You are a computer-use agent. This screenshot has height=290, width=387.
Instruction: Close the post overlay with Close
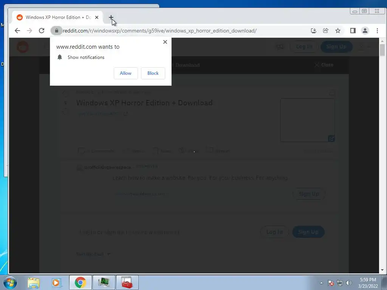point(324,65)
